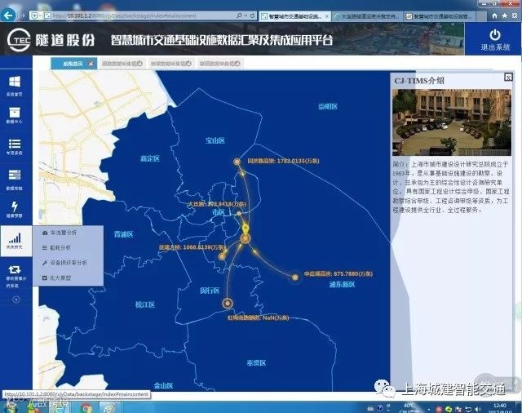Click the browser settings gear icon
The height and width of the screenshot is (413, 522).
[x=515, y=16]
